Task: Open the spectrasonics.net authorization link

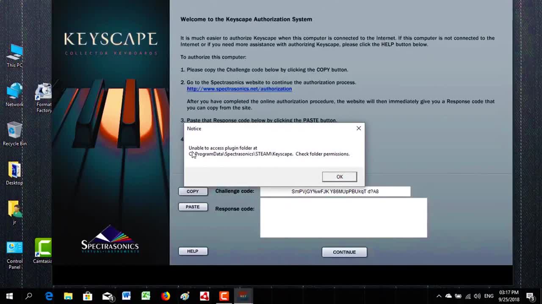Action: [x=239, y=89]
